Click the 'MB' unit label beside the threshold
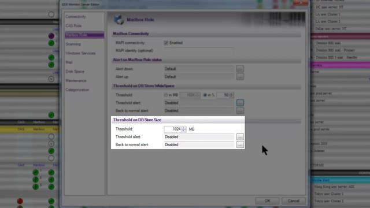 coord(191,129)
